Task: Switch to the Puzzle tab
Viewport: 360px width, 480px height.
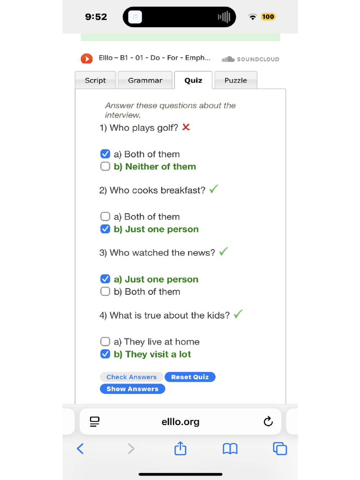Action: (235, 80)
